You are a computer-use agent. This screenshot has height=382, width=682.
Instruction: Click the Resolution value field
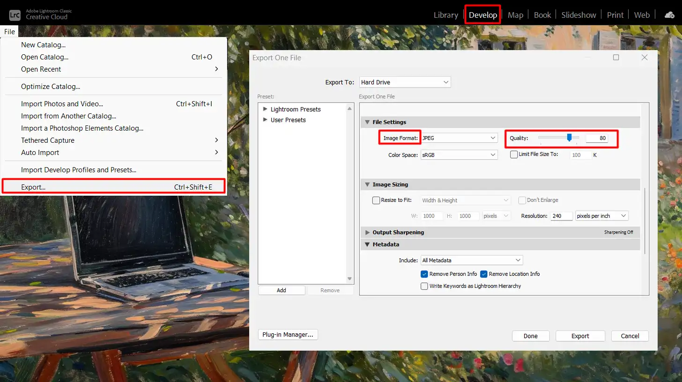562,216
